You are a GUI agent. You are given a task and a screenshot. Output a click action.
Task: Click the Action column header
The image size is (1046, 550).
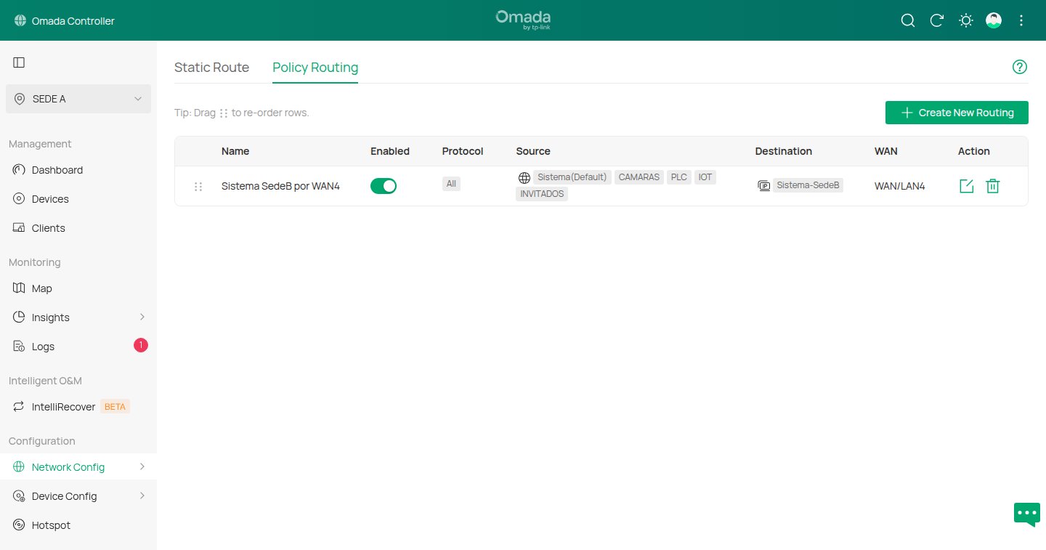(x=974, y=151)
